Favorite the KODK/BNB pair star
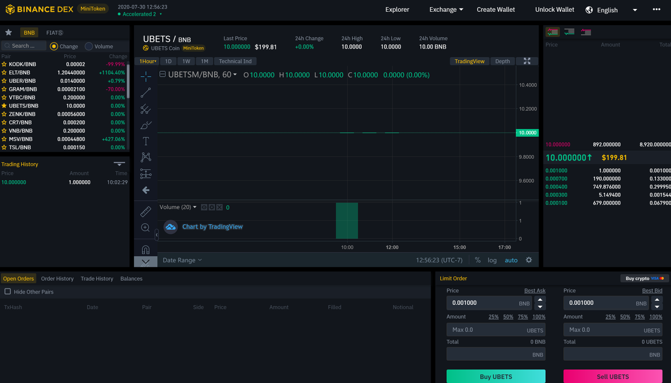This screenshot has height=383, width=671. pyautogui.click(x=4, y=64)
